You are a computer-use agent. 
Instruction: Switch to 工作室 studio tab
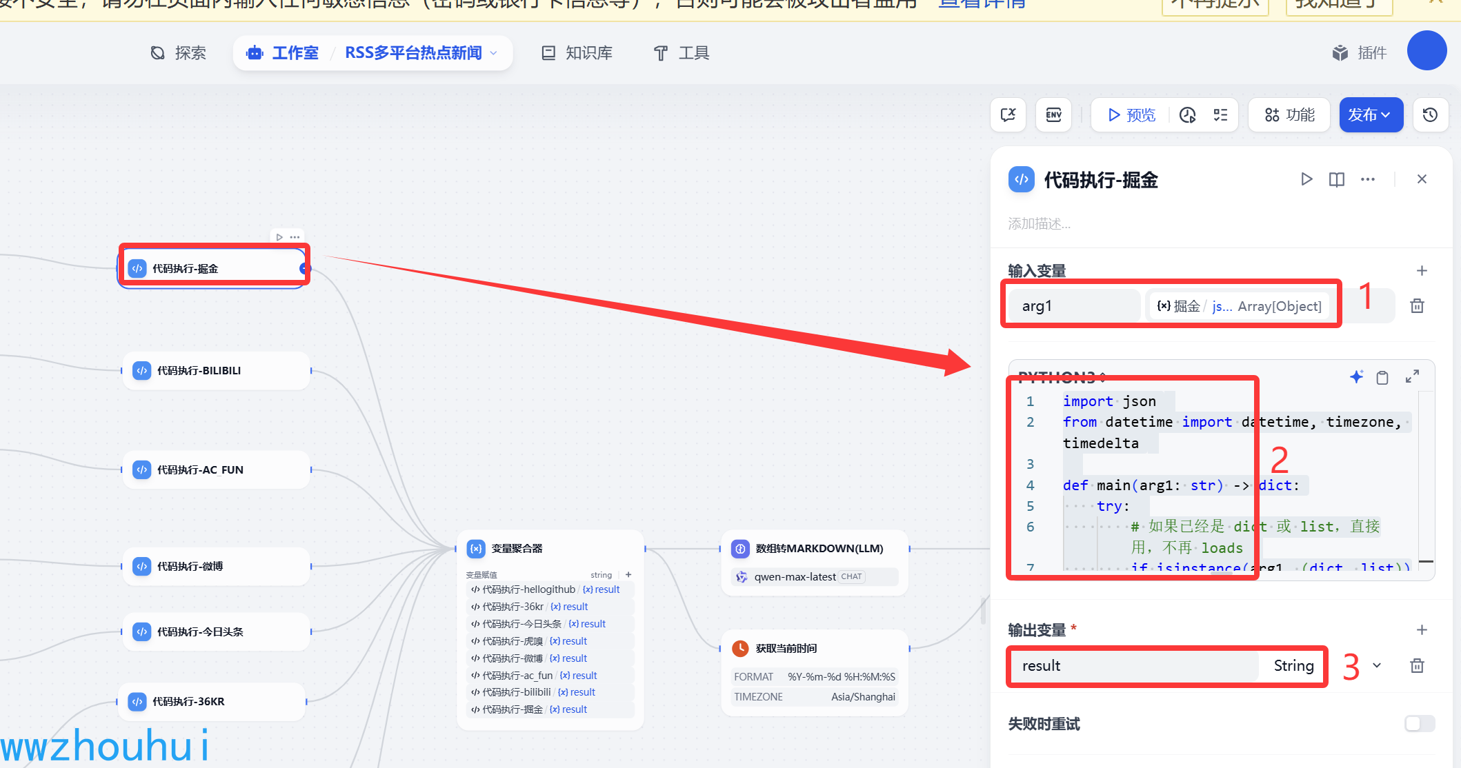coord(283,53)
